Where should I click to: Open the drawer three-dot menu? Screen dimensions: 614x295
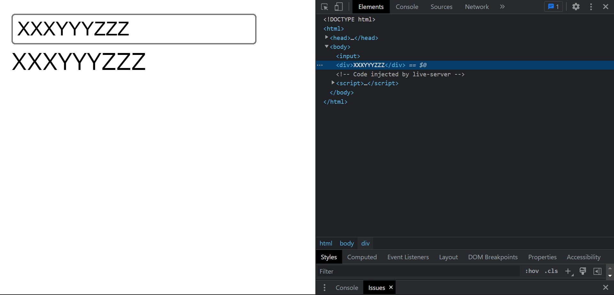tap(325, 288)
